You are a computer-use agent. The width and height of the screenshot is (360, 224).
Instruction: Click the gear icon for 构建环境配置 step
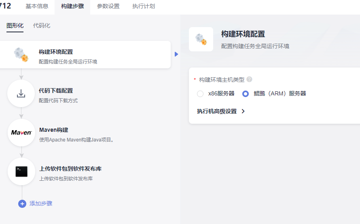click(21, 55)
